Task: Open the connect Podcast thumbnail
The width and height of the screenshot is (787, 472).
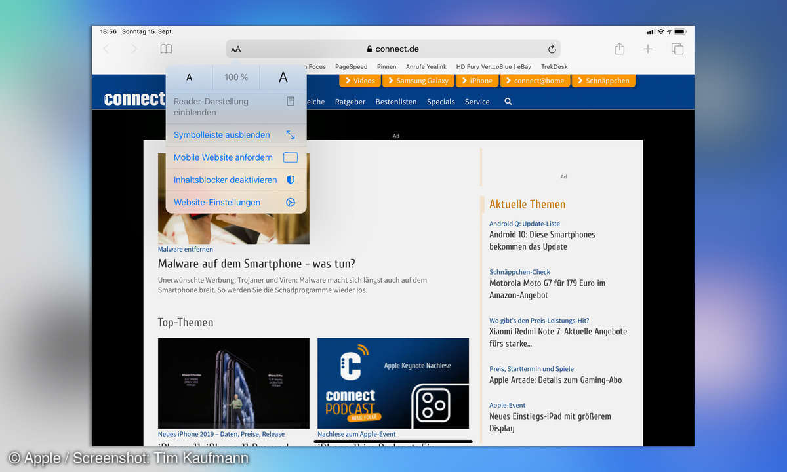Action: coord(393,383)
